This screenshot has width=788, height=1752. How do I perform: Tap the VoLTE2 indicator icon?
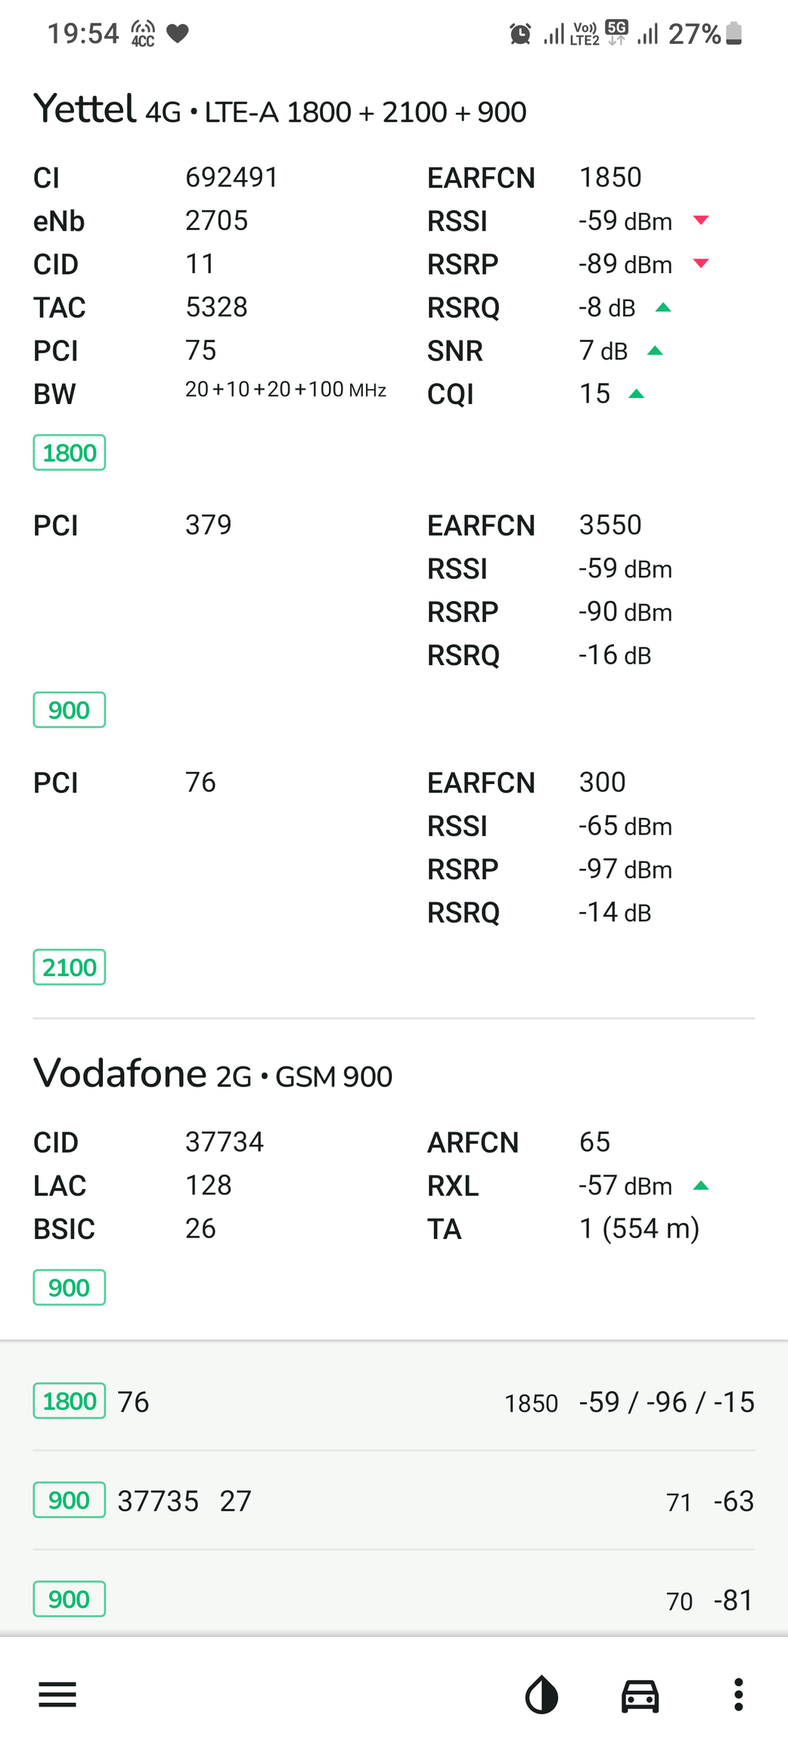click(585, 34)
